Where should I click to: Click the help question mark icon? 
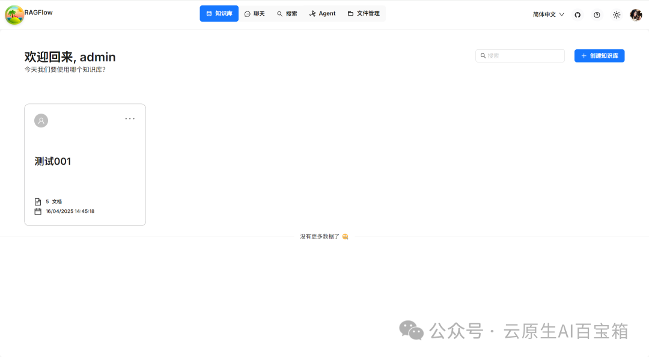pyautogui.click(x=597, y=15)
